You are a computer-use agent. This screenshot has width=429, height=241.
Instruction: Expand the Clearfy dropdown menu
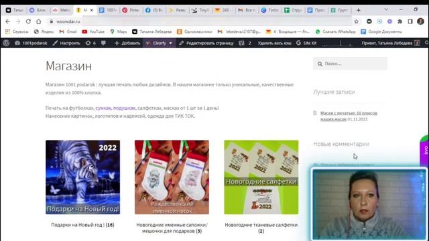(159, 43)
